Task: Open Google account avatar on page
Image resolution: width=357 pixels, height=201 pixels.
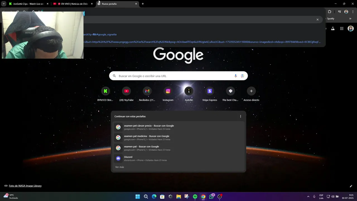Action: [x=351, y=28]
